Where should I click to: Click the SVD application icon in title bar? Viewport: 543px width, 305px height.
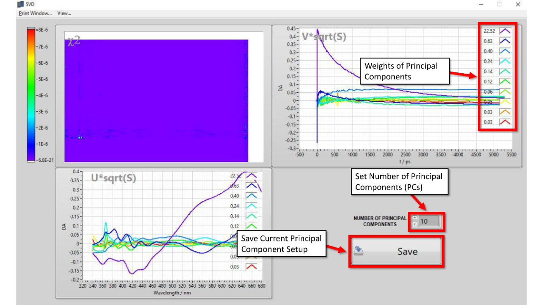click(x=20, y=4)
